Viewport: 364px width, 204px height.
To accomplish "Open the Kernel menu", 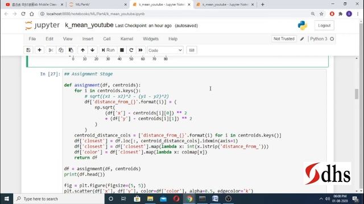I will (x=127, y=39).
